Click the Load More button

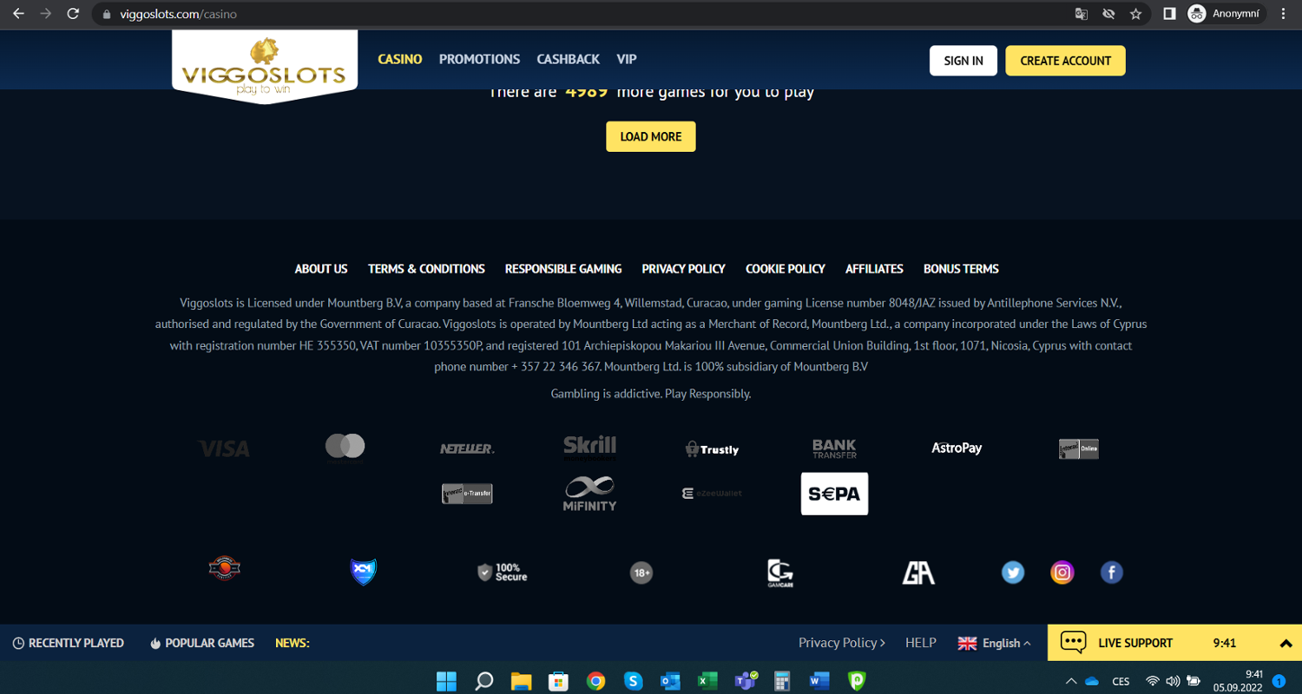650,136
